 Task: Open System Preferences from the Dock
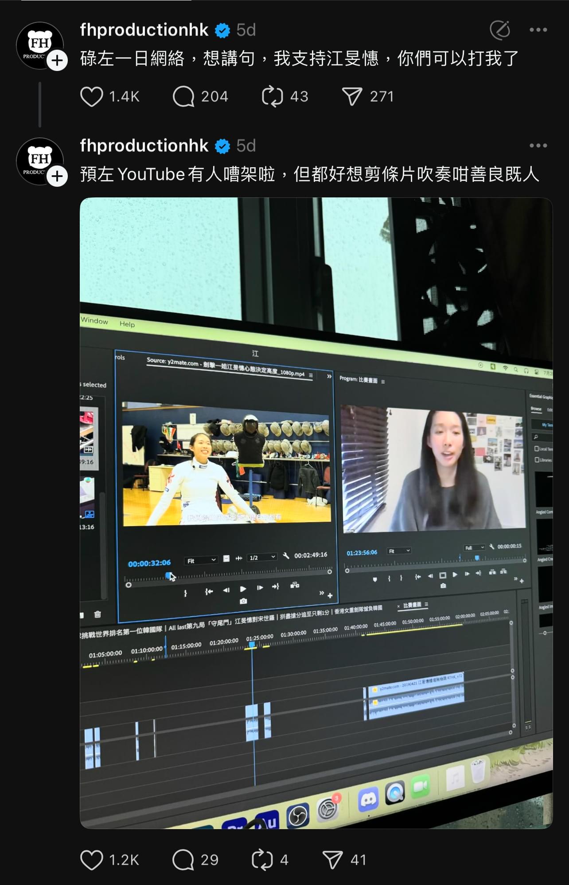pos(327,809)
